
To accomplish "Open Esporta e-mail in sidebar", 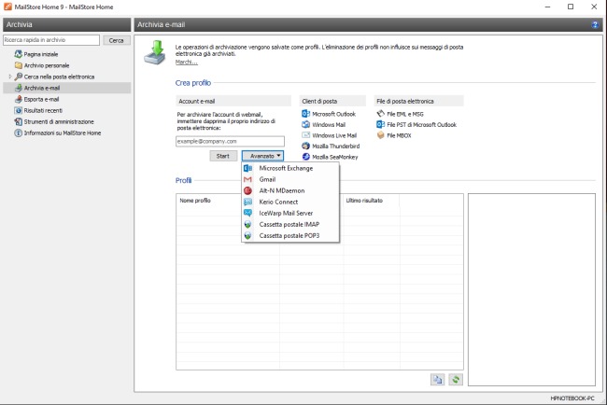I will tap(41, 99).
